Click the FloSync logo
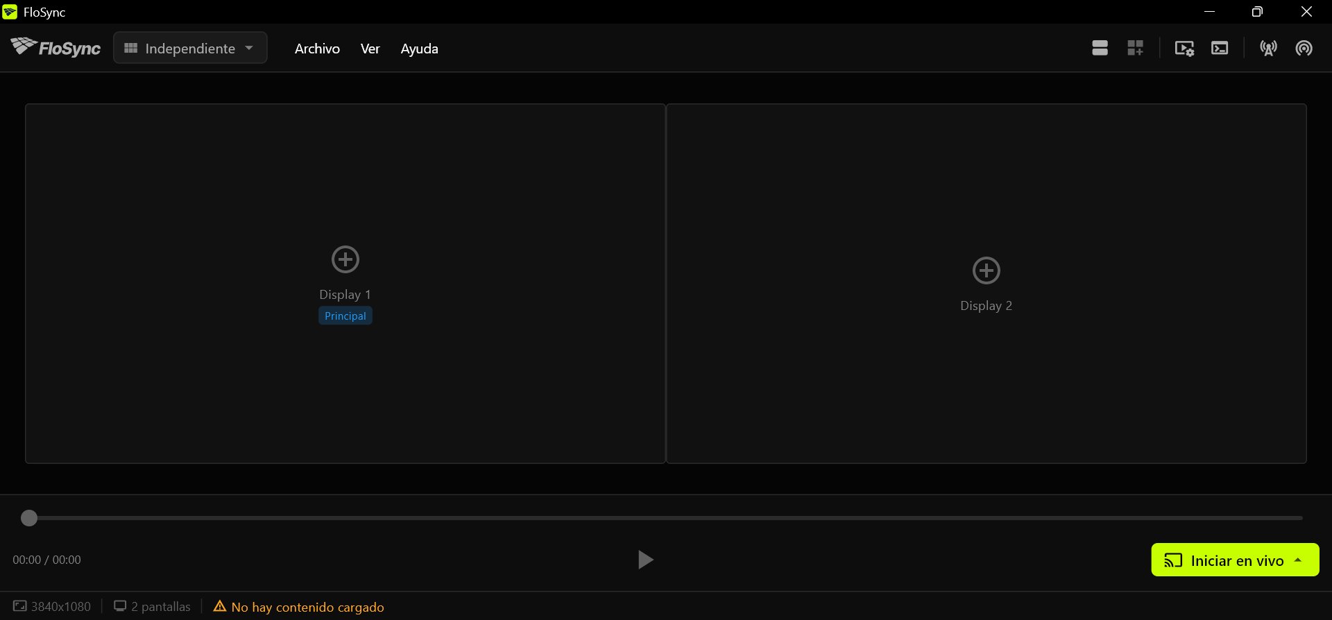 (55, 47)
